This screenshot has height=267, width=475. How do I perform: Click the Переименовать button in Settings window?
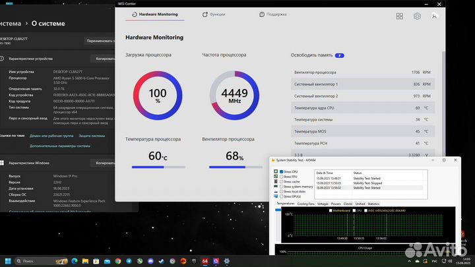[x=100, y=41]
